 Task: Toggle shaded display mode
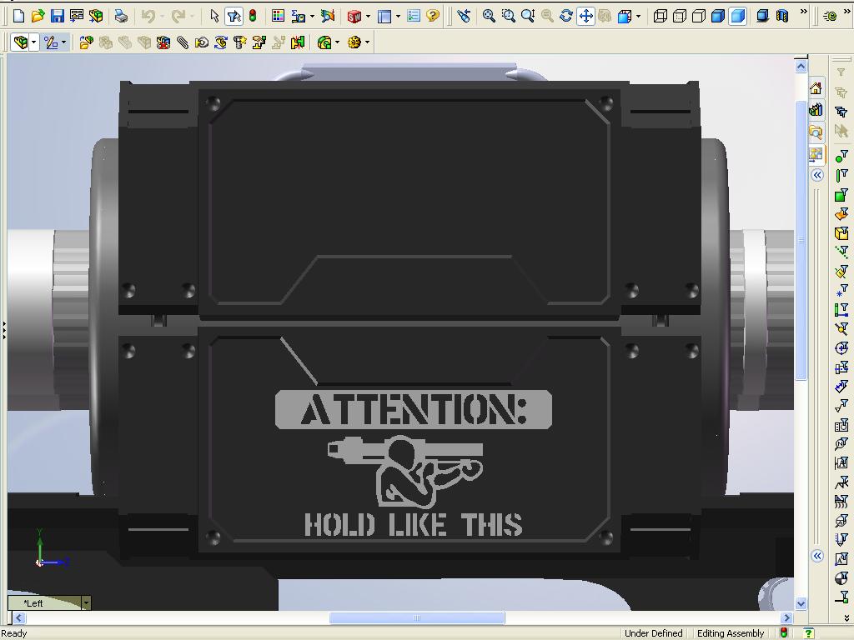[x=737, y=16]
